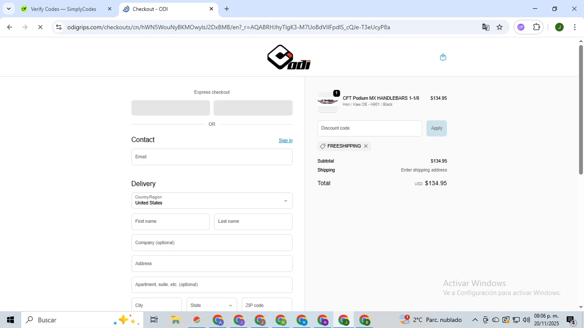
Task: Stop loading the page
Action: pyautogui.click(x=40, y=27)
